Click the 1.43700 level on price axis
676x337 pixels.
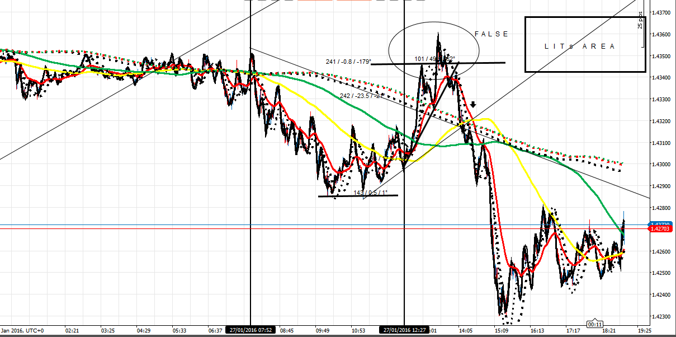(661, 12)
